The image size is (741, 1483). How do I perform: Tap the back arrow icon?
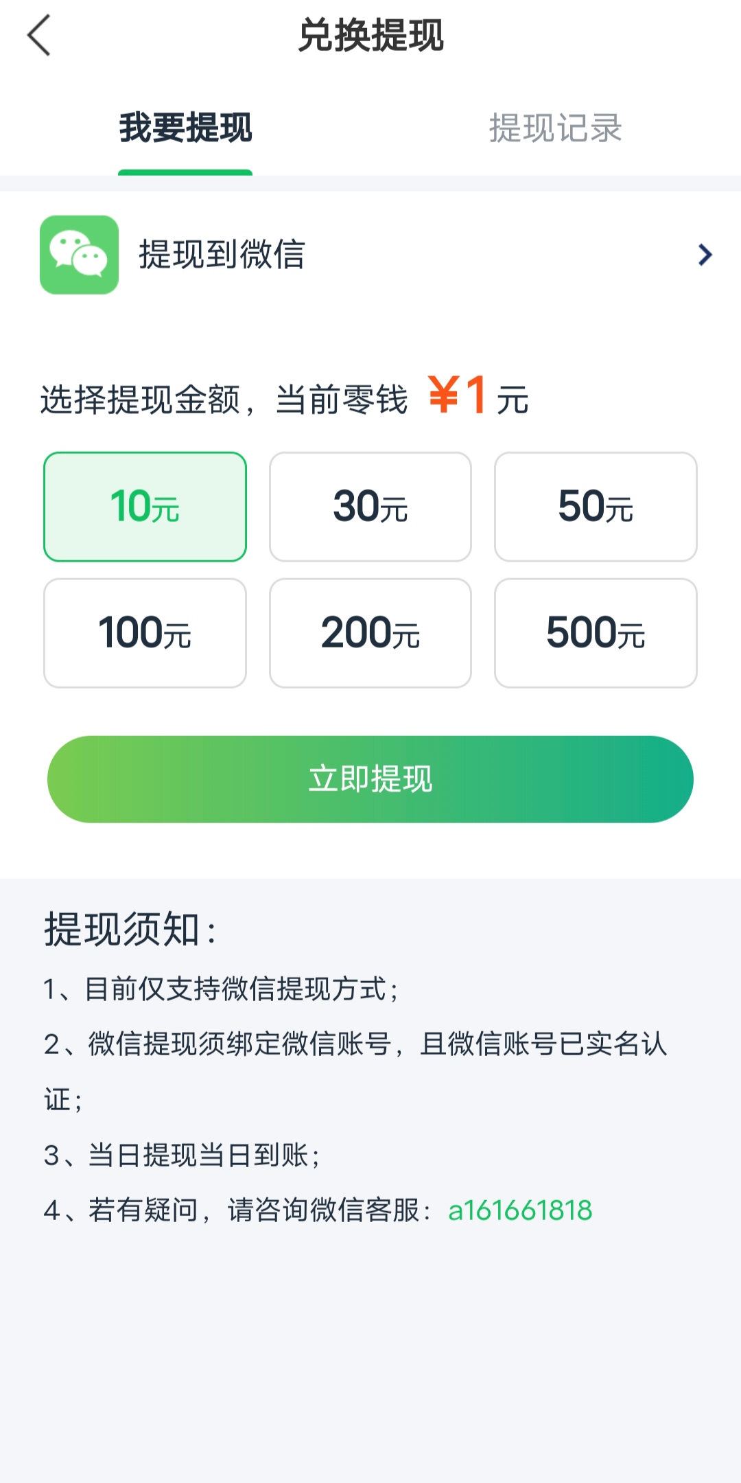(x=38, y=36)
